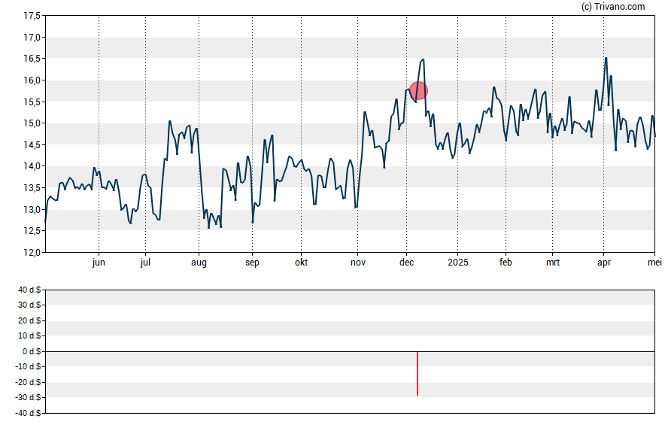Select the 'jul' month axis label
668x425 pixels.
tap(145, 263)
